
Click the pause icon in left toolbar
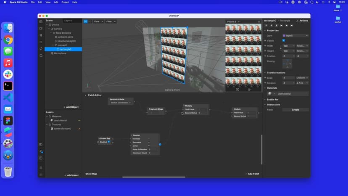41,35
